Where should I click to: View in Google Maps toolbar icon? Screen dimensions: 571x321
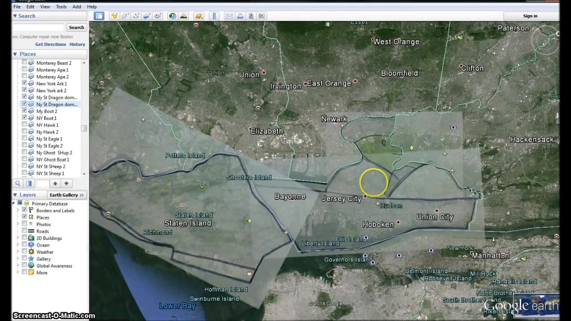[261, 16]
